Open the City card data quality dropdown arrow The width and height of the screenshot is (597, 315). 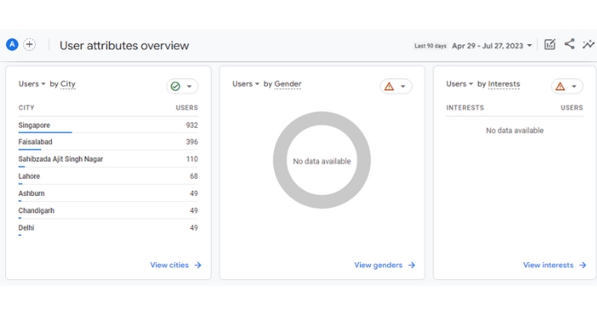(188, 86)
